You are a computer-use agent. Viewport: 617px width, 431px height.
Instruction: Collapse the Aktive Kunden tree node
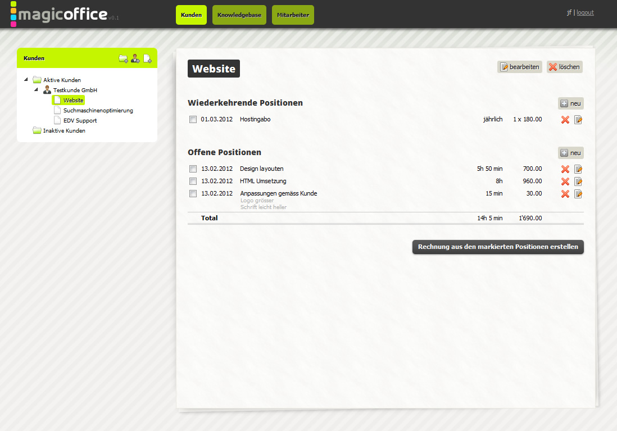[x=26, y=80]
